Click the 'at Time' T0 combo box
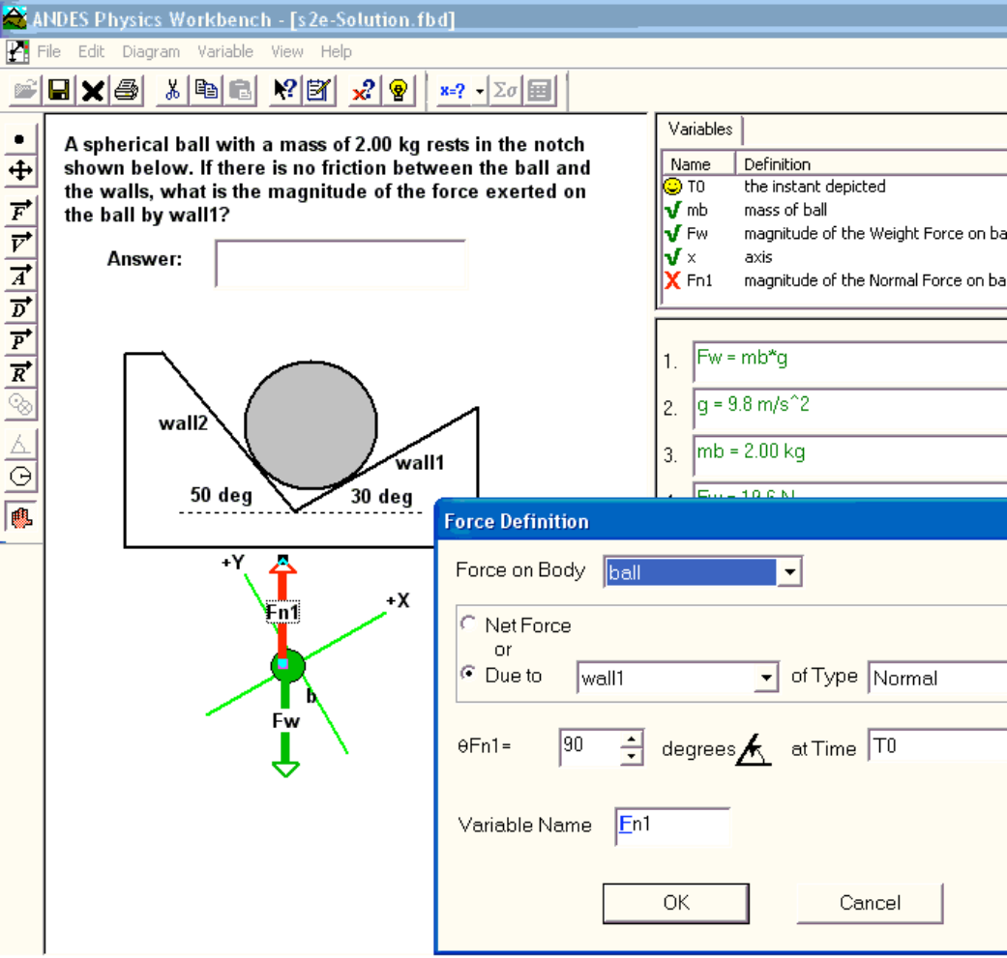This screenshot has width=1007, height=958. click(x=937, y=745)
